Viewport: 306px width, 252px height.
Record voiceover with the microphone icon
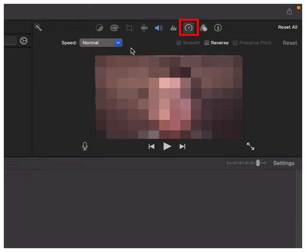(85, 146)
